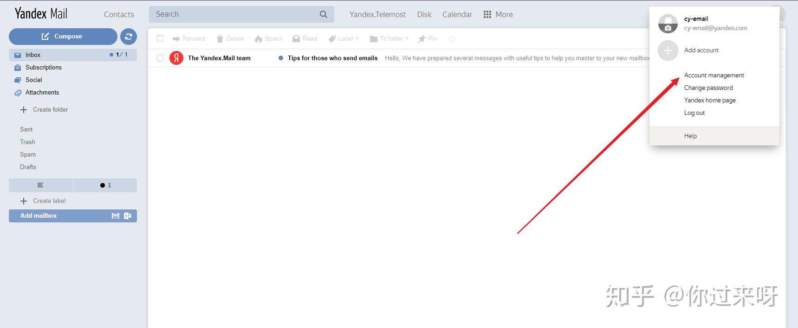This screenshot has width=798, height=328.
Task: Tick the checkbox for Yandex.Mail team email
Action: click(160, 58)
